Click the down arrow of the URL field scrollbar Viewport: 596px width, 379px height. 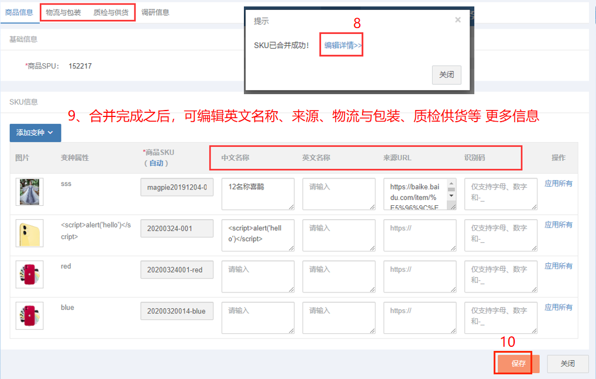[452, 196]
